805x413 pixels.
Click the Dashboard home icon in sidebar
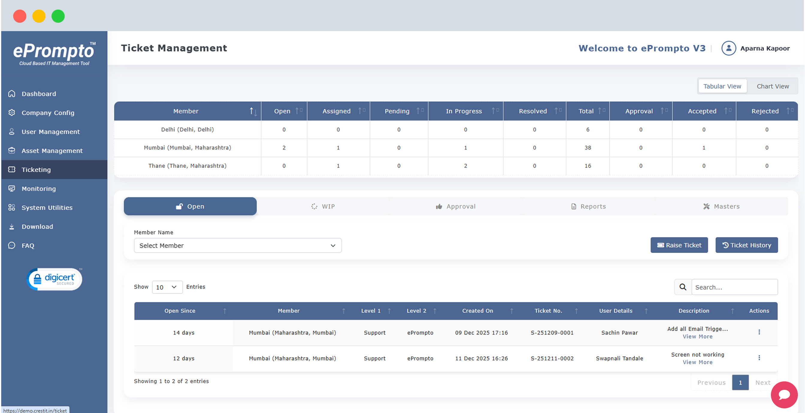pos(12,94)
